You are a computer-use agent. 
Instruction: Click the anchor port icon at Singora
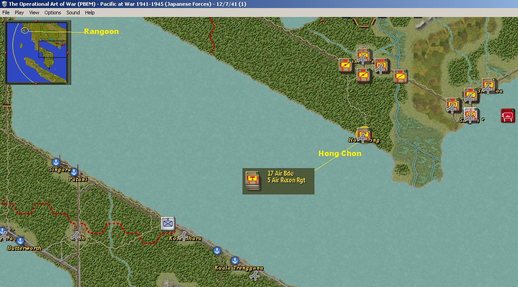coord(56,162)
